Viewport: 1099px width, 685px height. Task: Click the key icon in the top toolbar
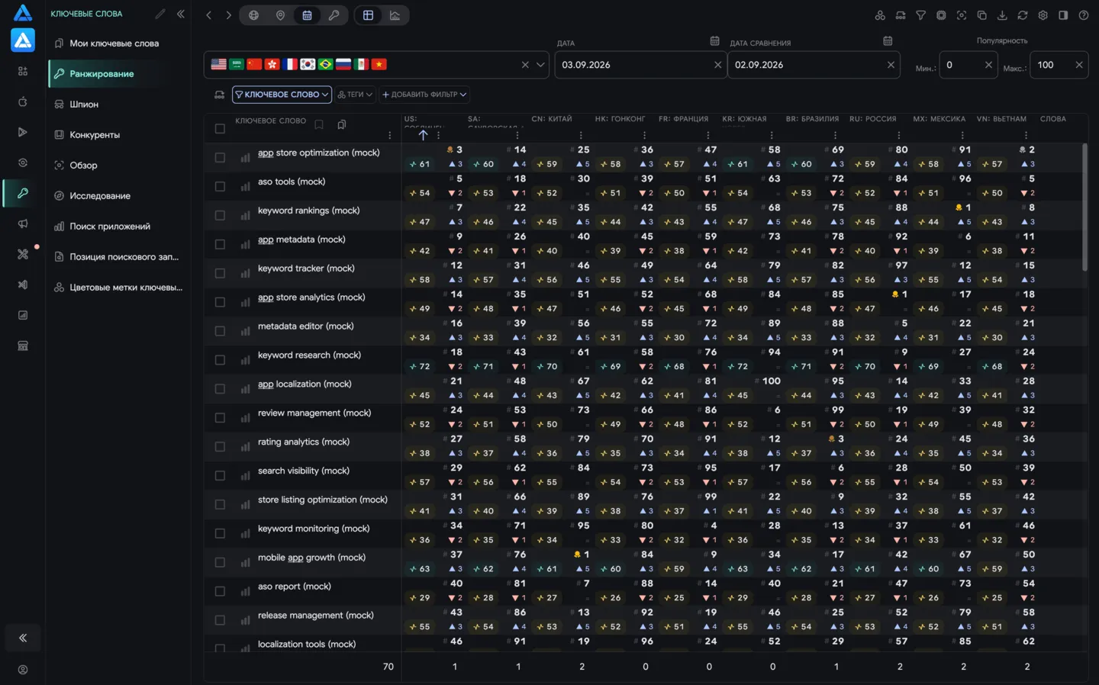click(334, 15)
